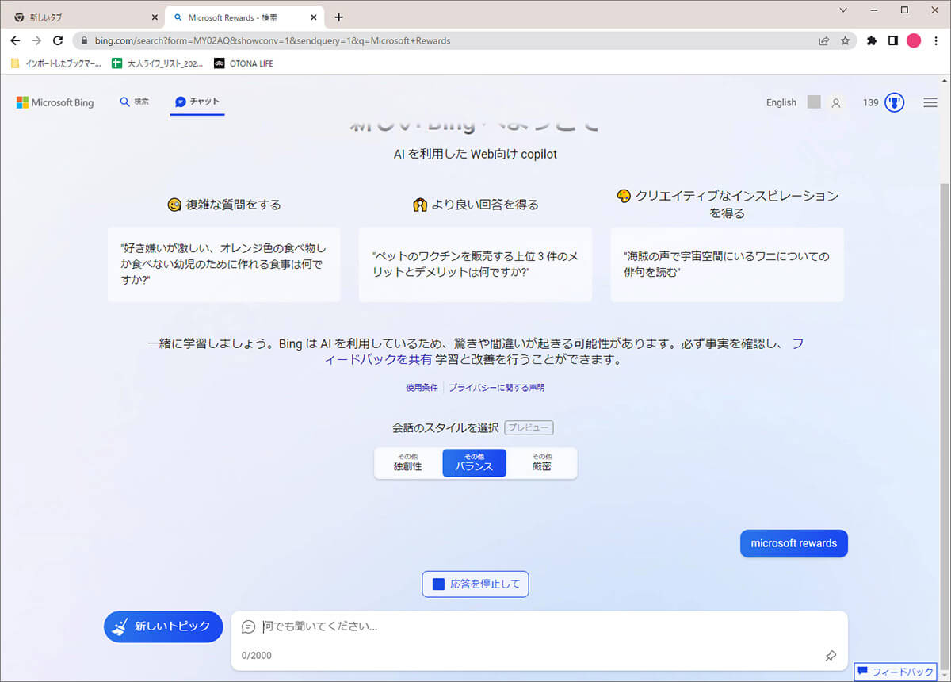Open the プライバシーに関する声明 link
Image resolution: width=951 pixels, height=682 pixels.
497,388
